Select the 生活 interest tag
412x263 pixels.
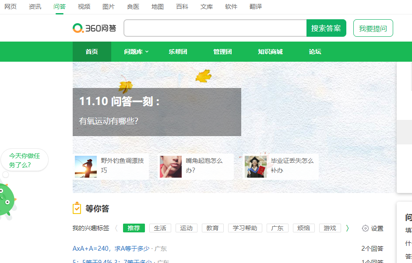[160, 228]
